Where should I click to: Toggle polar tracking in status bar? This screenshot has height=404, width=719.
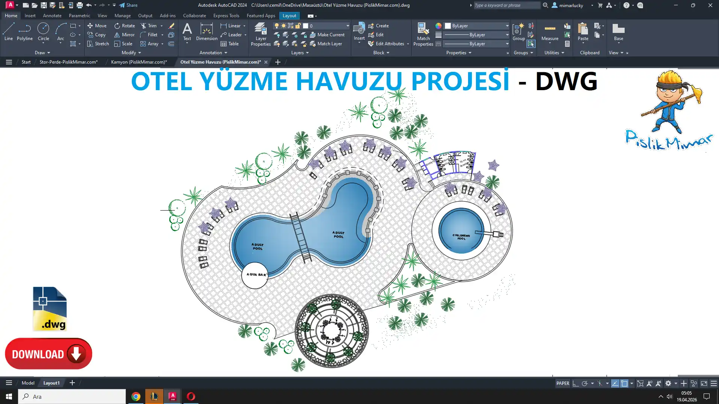point(585,383)
